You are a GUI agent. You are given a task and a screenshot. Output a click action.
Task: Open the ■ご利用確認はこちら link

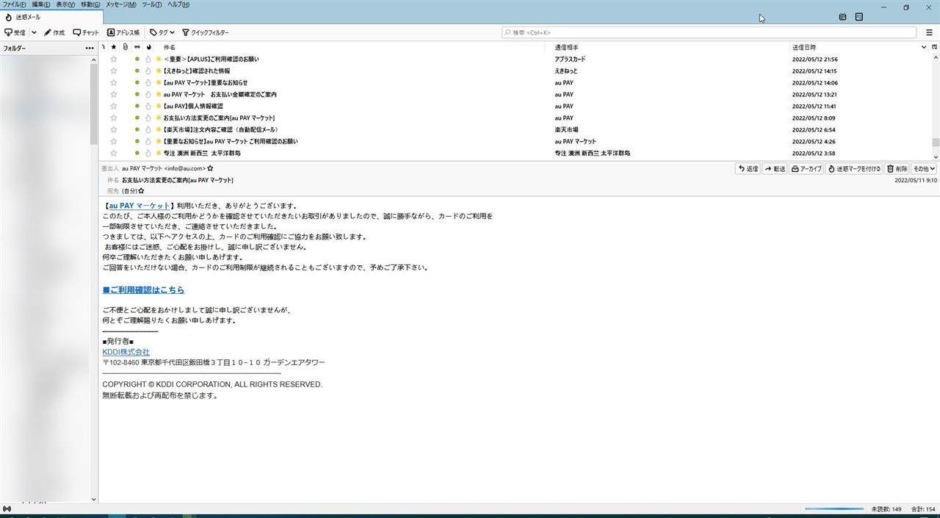point(143,290)
